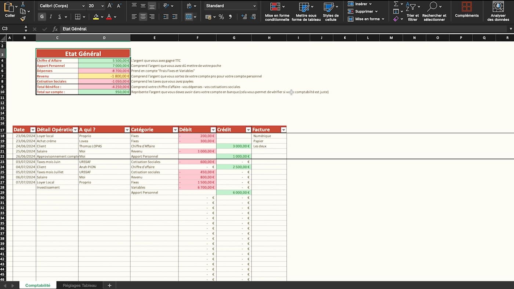The image size is (514, 289).
Task: Click the Merge and Center icon
Action: click(x=189, y=17)
